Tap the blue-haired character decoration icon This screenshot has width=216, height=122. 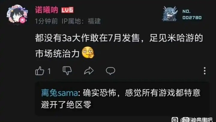170,14
